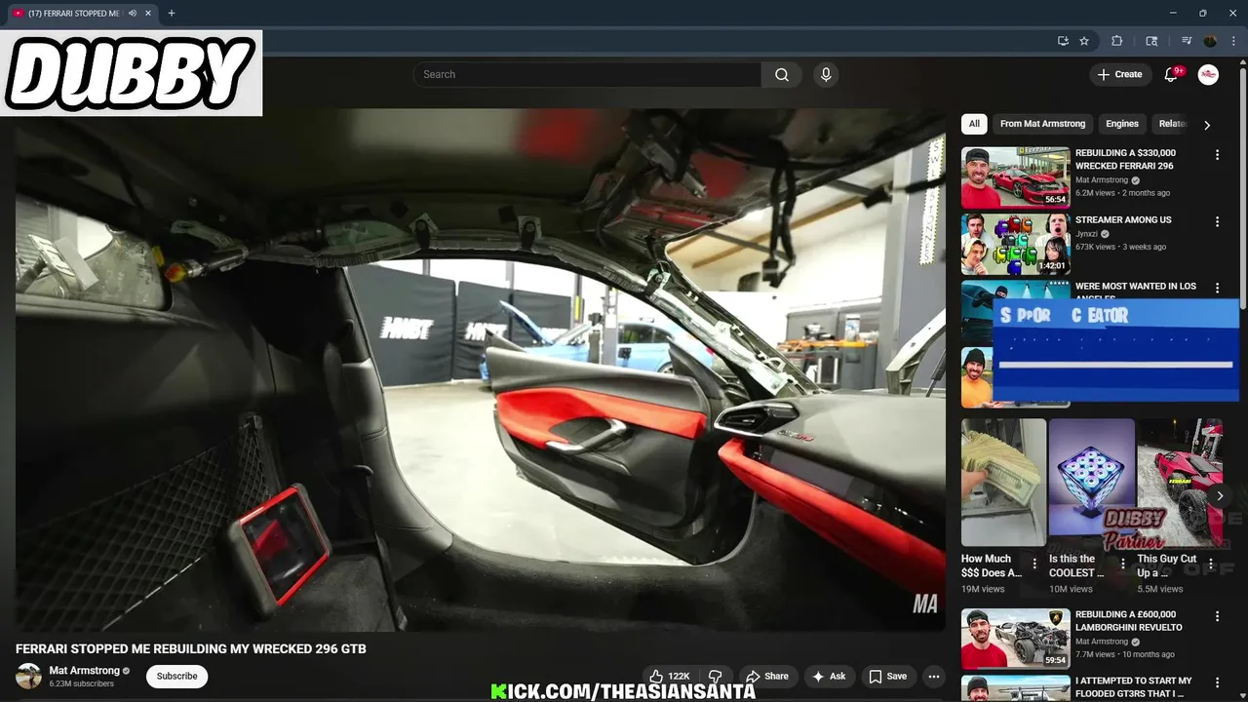Save the video to a playlist
Image resolution: width=1248 pixels, height=702 pixels.
coord(888,677)
